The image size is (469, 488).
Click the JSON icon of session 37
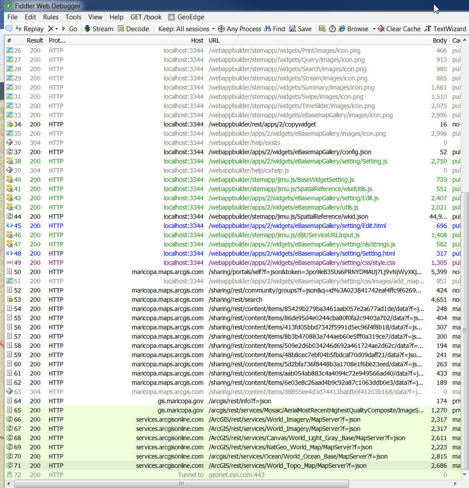10,152
